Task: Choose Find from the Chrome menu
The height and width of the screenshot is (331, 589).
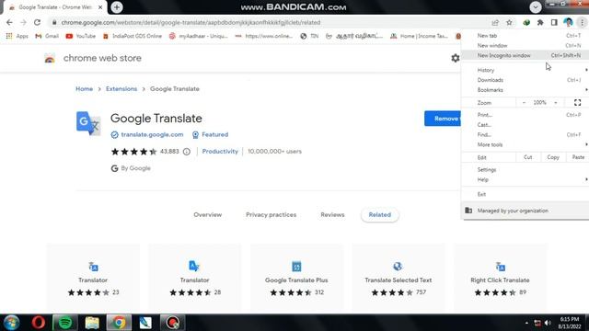Action: pyautogui.click(x=525, y=135)
